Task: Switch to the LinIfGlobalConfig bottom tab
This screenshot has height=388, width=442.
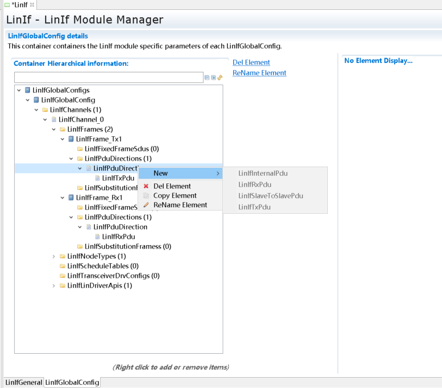Action: pos(72,383)
